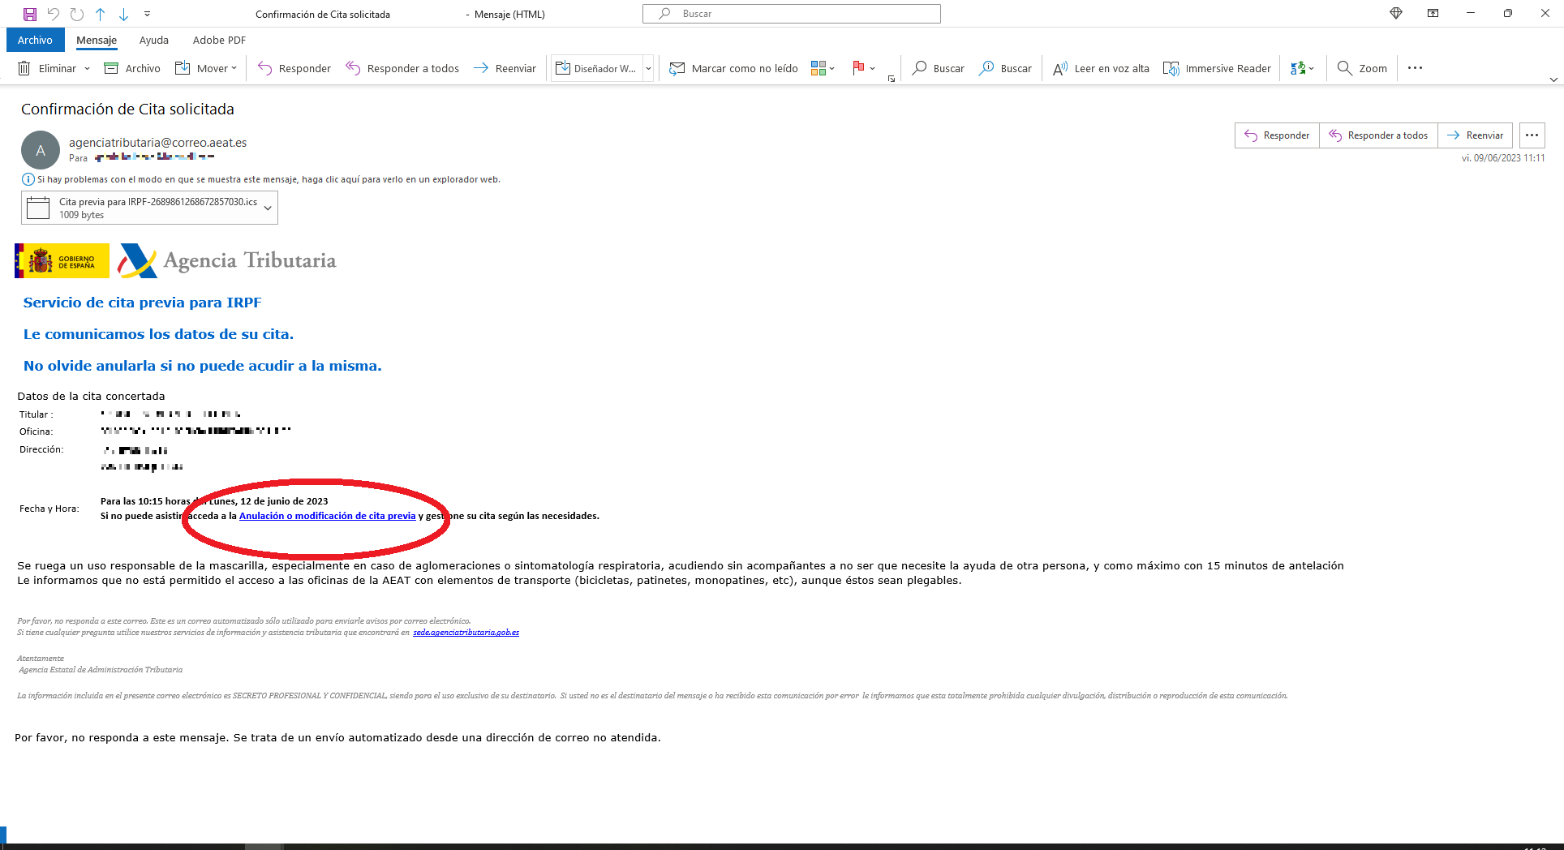Click the Zoom magnifier icon
This screenshot has height=850, width=1564.
pyautogui.click(x=1345, y=68)
